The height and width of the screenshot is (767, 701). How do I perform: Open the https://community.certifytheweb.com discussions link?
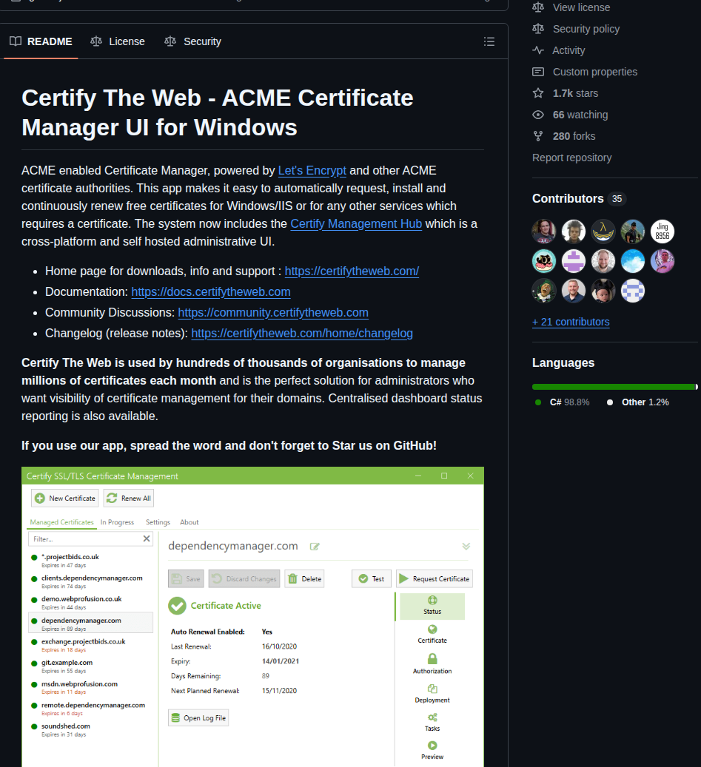point(273,312)
